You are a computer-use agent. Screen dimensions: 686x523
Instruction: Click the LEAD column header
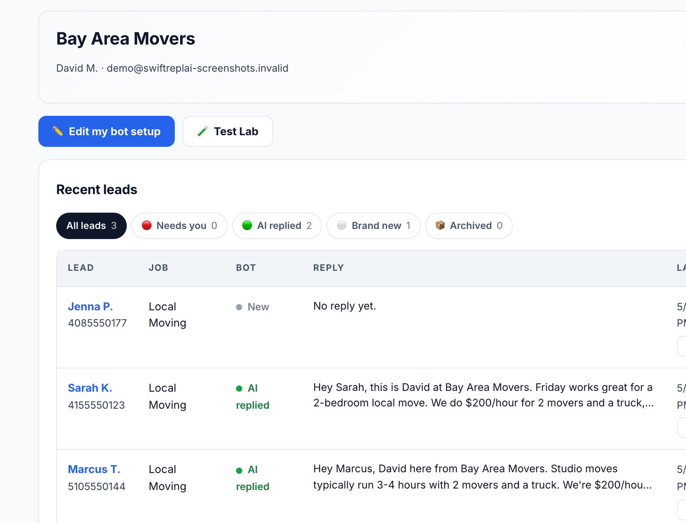click(80, 268)
